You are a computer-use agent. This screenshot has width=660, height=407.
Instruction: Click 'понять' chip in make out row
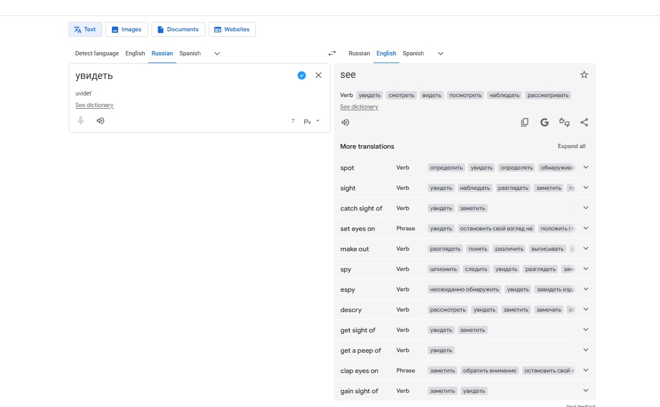pyautogui.click(x=478, y=249)
